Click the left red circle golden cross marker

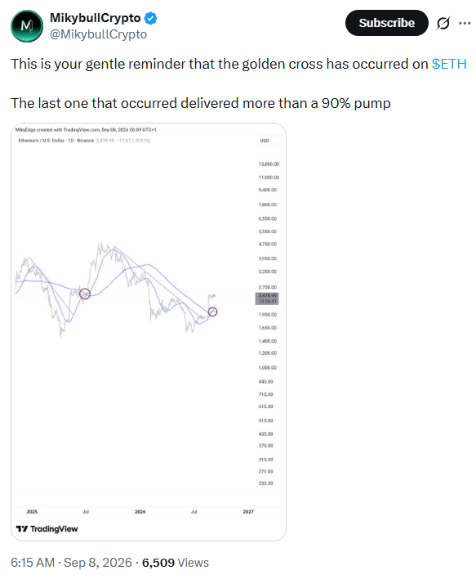(x=85, y=294)
